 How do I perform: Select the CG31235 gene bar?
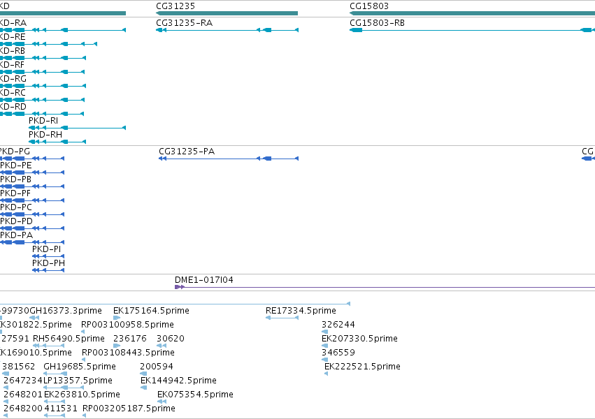click(x=227, y=13)
